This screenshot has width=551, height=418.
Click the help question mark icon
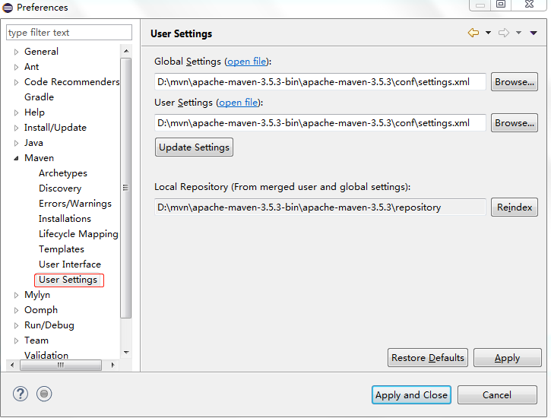pos(21,394)
